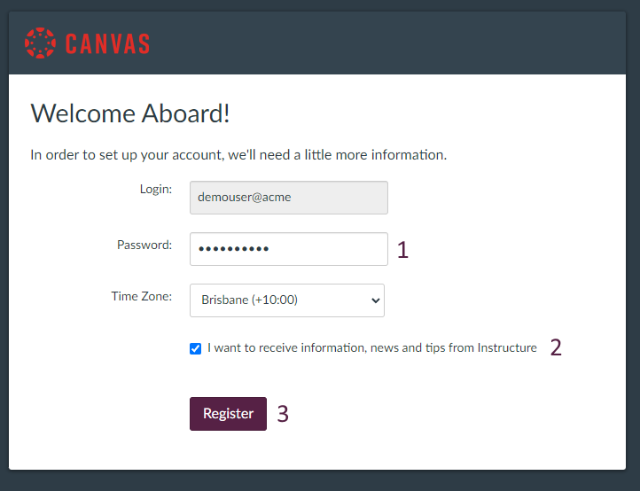Click the Welcome Aboard! heading
Viewport: 640px width, 491px height.
pyautogui.click(x=130, y=113)
